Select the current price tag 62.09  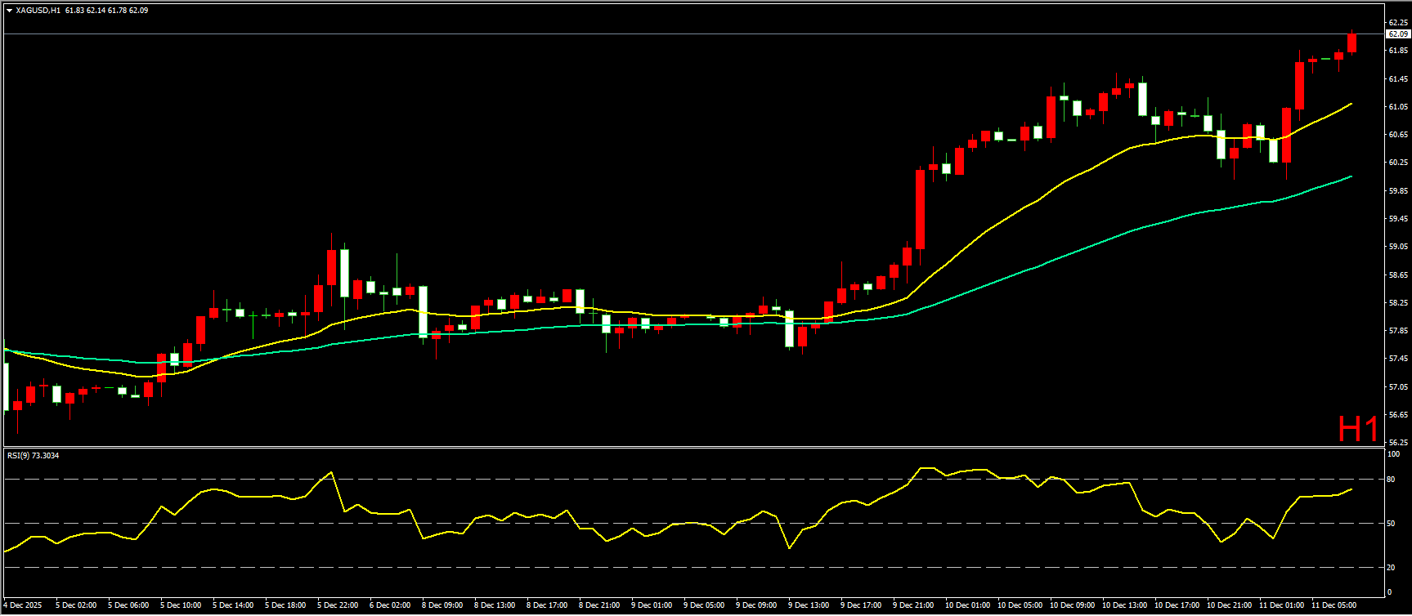pyautogui.click(x=1397, y=34)
